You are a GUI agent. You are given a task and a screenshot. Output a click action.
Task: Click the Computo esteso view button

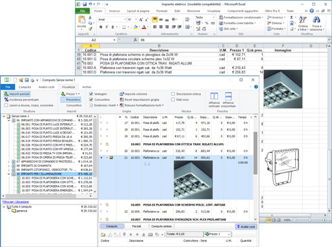coord(161,226)
